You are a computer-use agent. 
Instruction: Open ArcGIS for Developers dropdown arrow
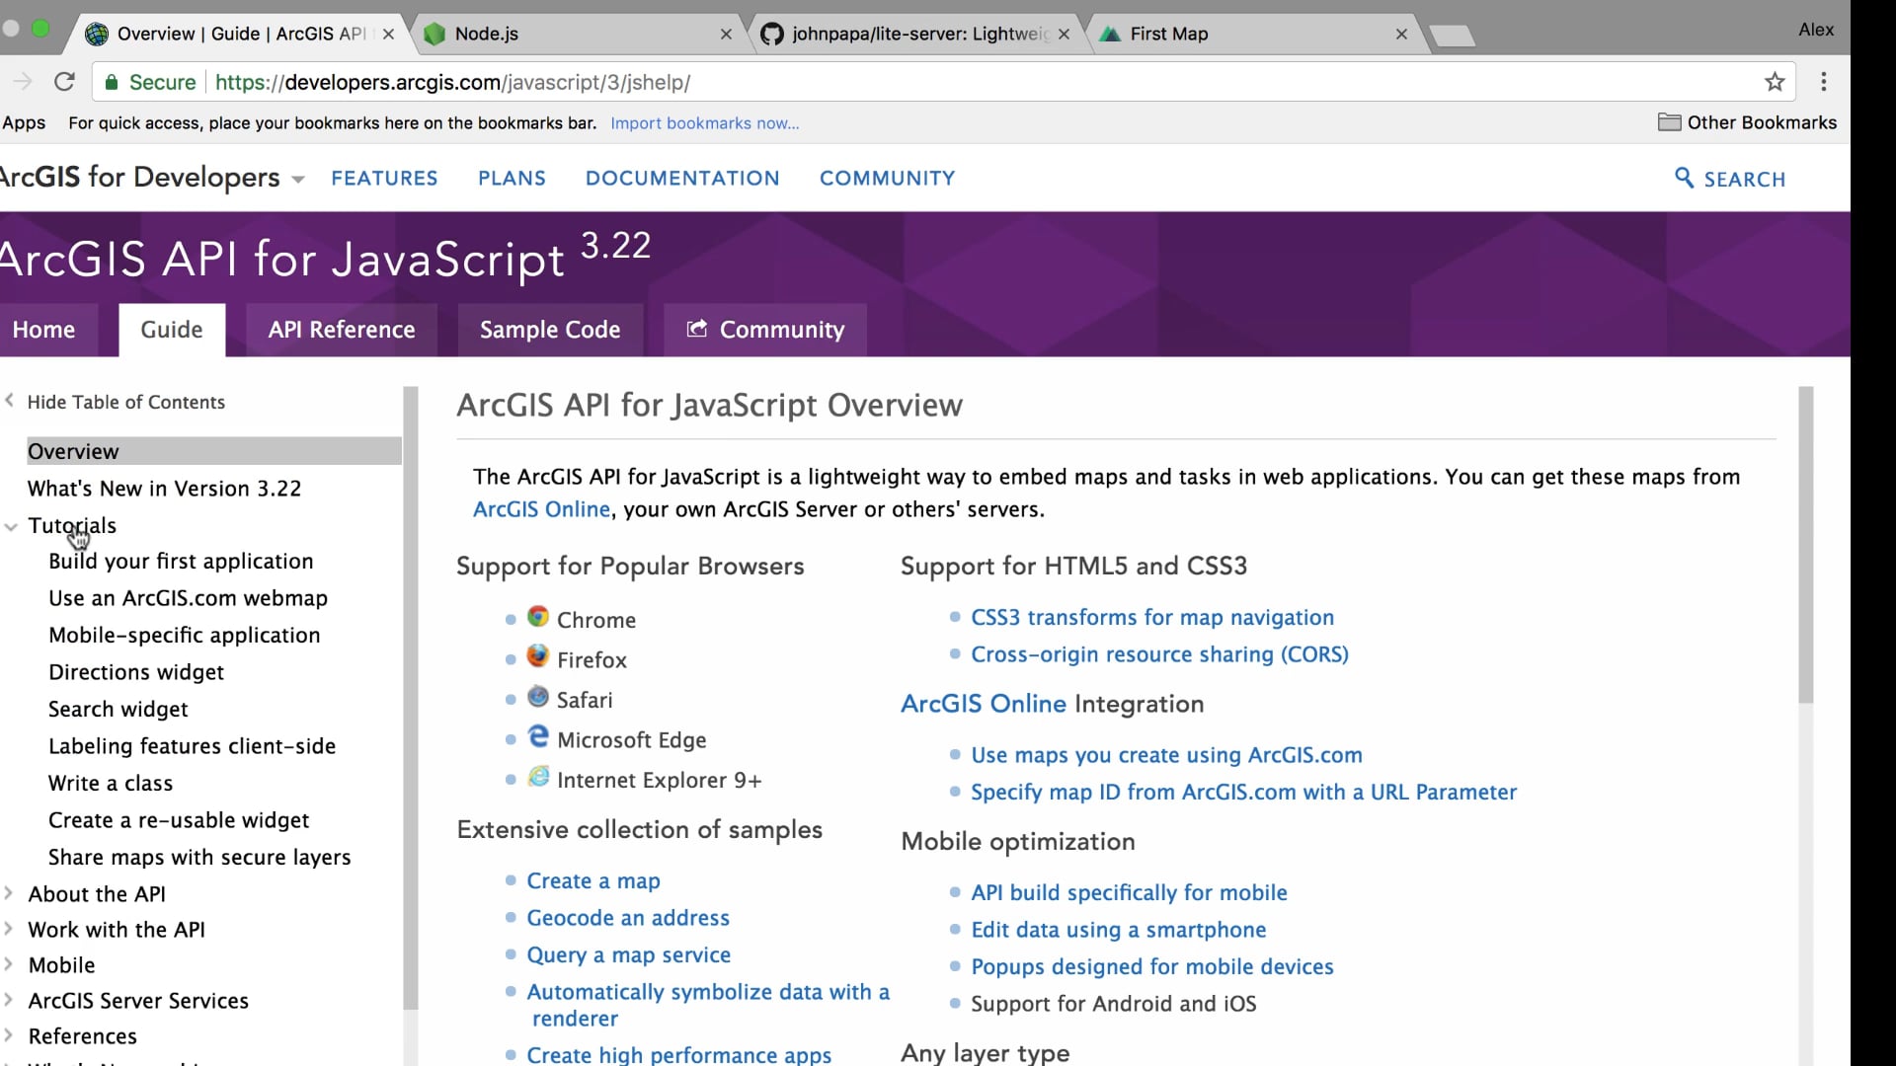pyautogui.click(x=298, y=180)
